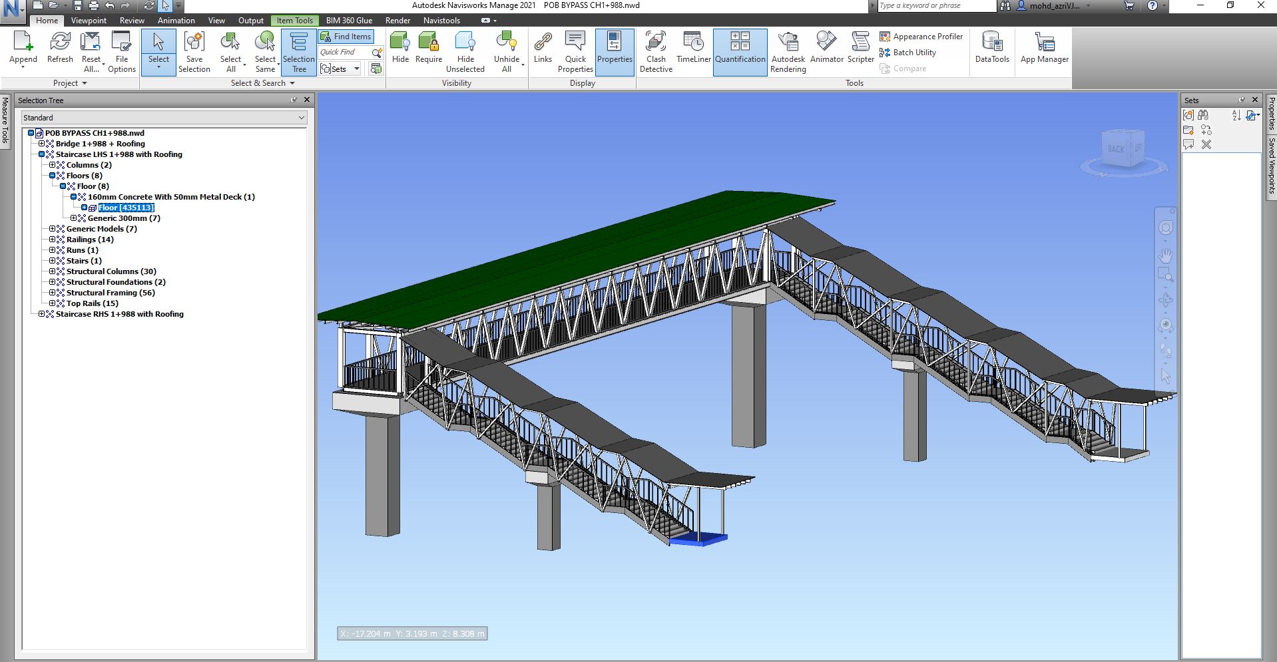The height and width of the screenshot is (662, 1277).
Task: Open Autodesk Rendering panel
Action: (x=788, y=51)
